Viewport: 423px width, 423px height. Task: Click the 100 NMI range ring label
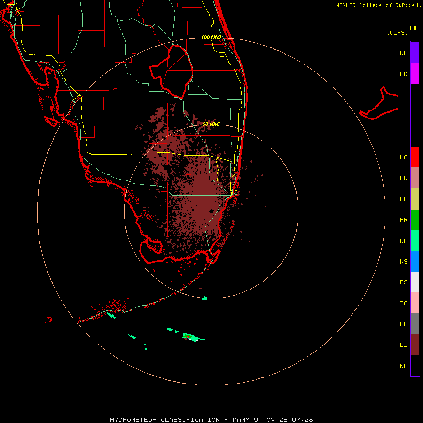click(211, 37)
